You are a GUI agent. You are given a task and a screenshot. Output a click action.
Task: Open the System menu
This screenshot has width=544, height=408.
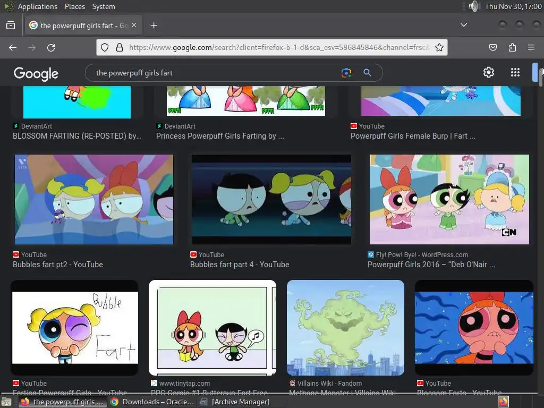click(104, 6)
